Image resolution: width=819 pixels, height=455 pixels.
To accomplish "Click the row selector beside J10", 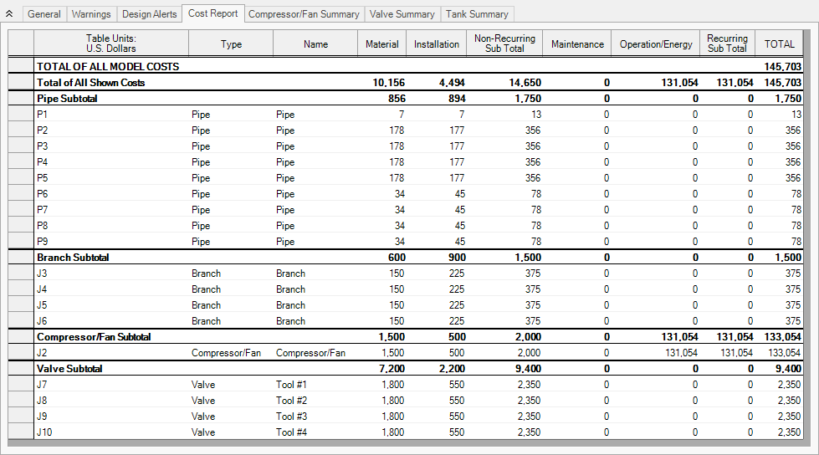I will [x=21, y=432].
